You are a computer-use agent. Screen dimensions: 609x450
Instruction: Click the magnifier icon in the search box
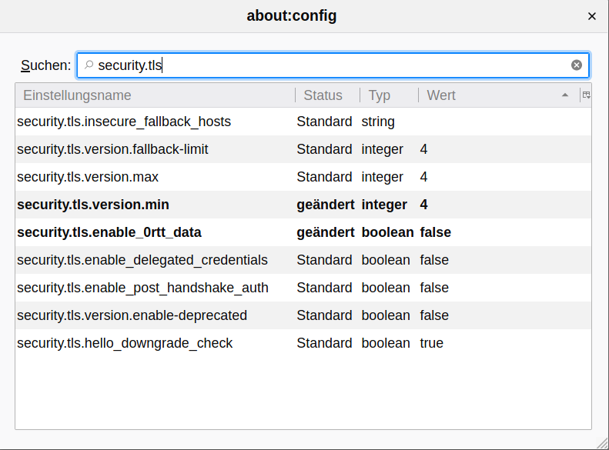click(x=89, y=65)
